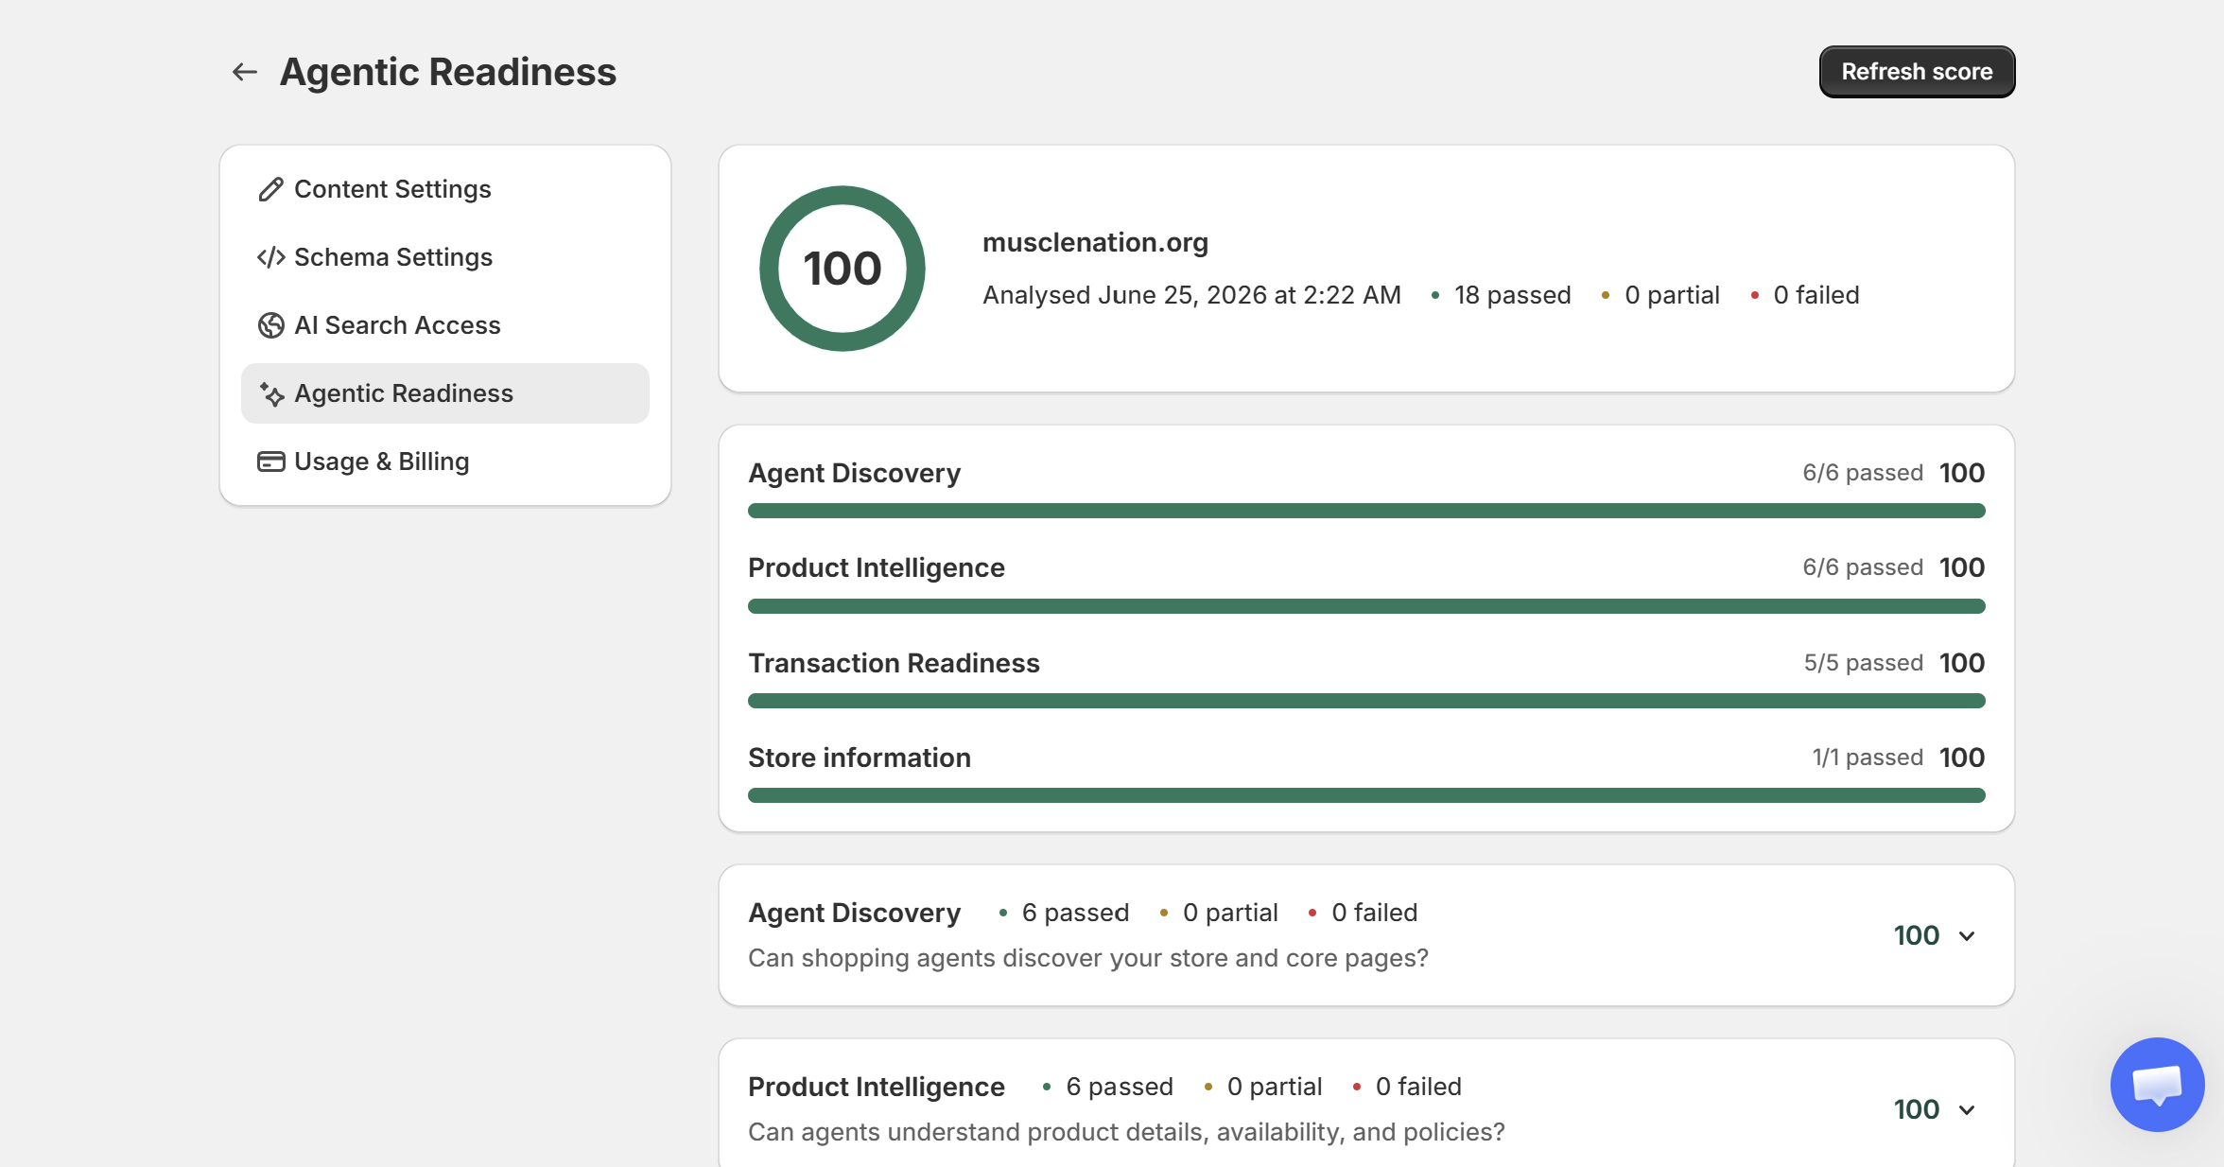Click the '1/1 passed' Store information text
Image resolution: width=2224 pixels, height=1167 pixels.
[1868, 758]
